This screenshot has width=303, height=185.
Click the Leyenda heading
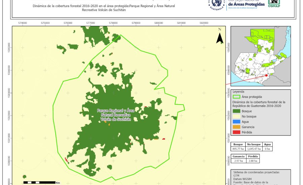click(x=238, y=91)
